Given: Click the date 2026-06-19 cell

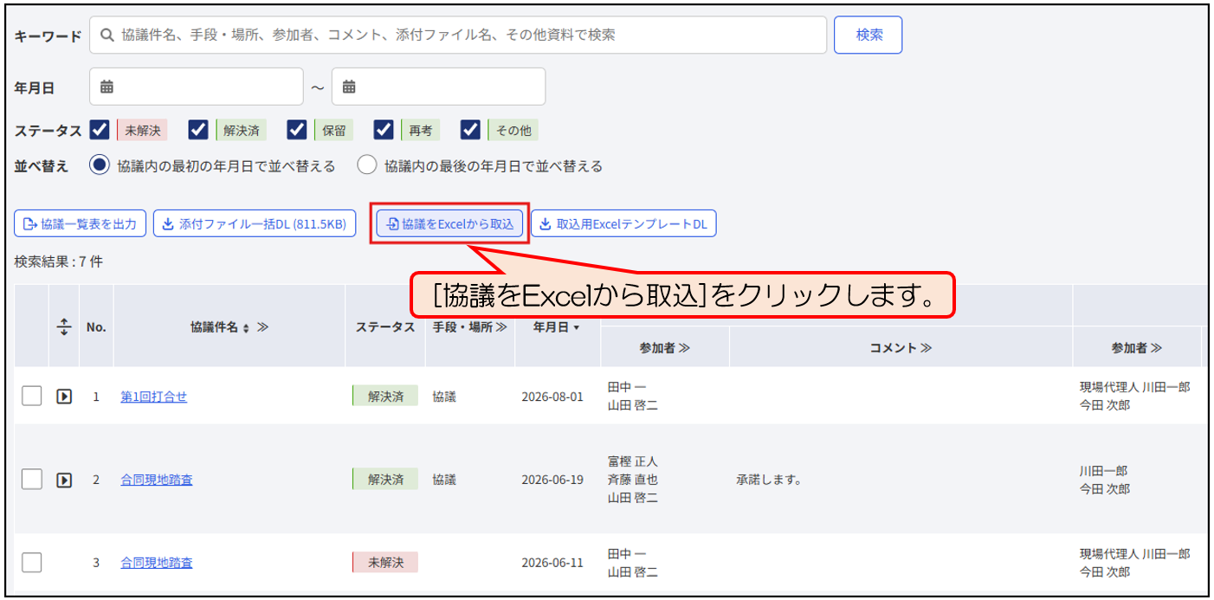Looking at the screenshot, I should point(552,480).
